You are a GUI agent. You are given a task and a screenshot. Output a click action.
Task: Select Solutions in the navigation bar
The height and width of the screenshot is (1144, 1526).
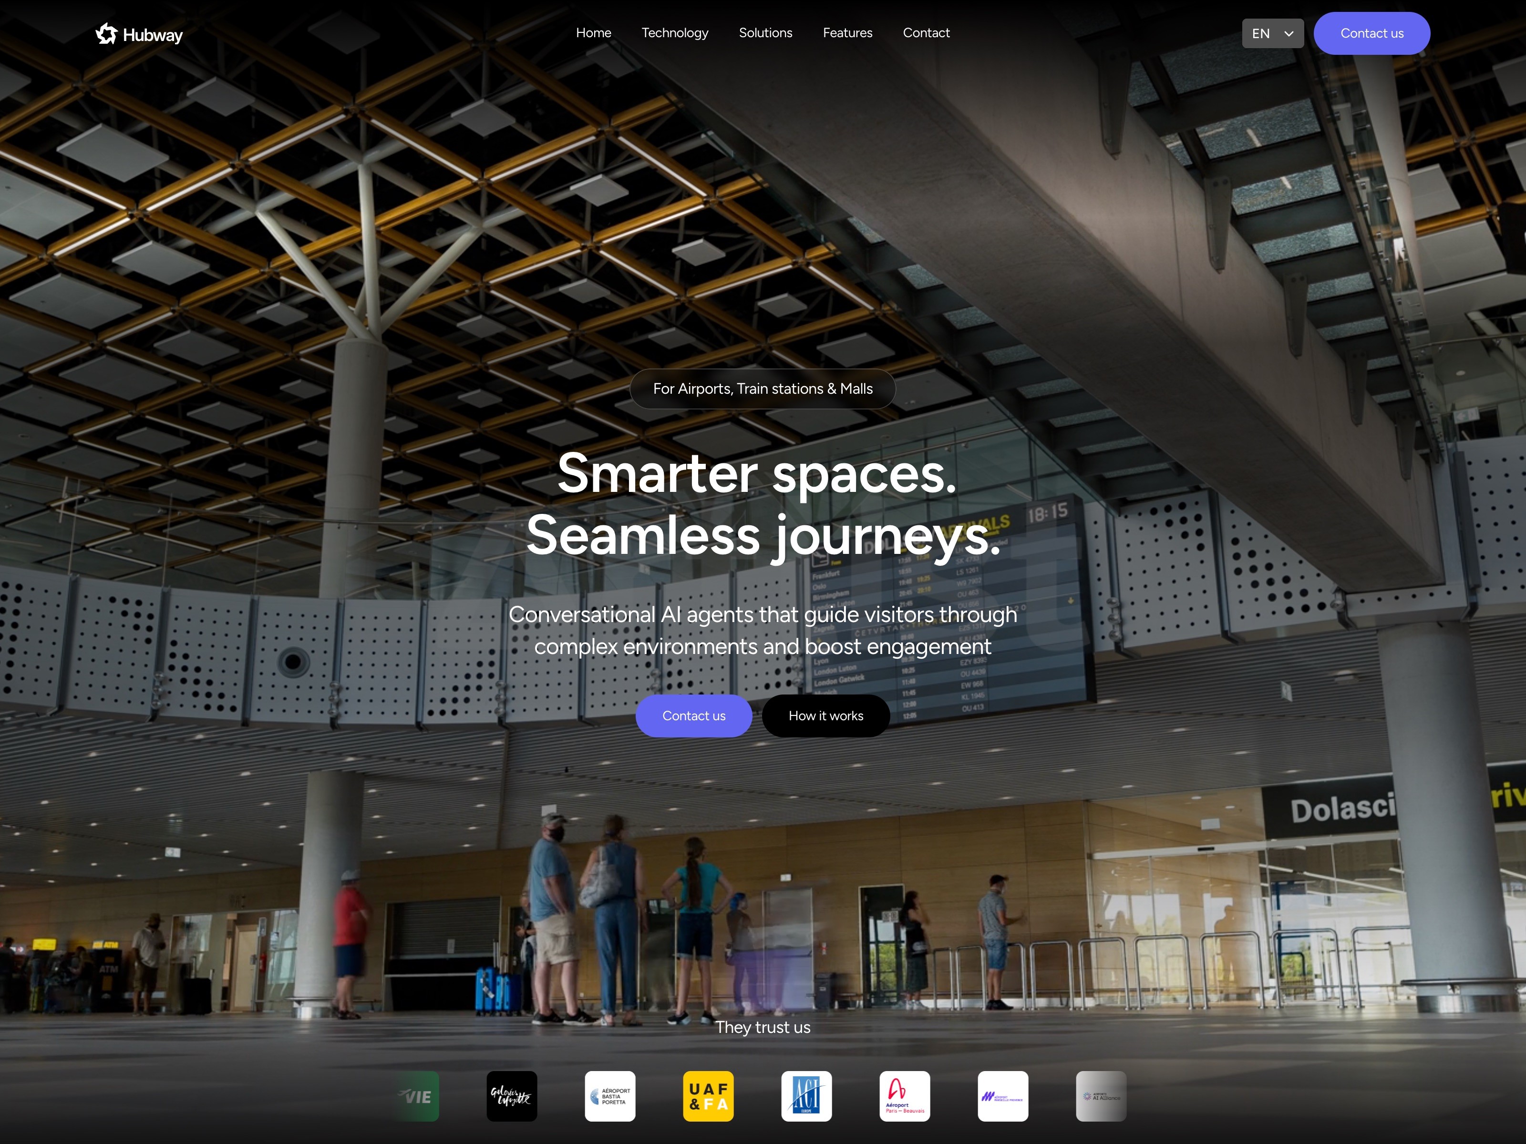tap(765, 32)
